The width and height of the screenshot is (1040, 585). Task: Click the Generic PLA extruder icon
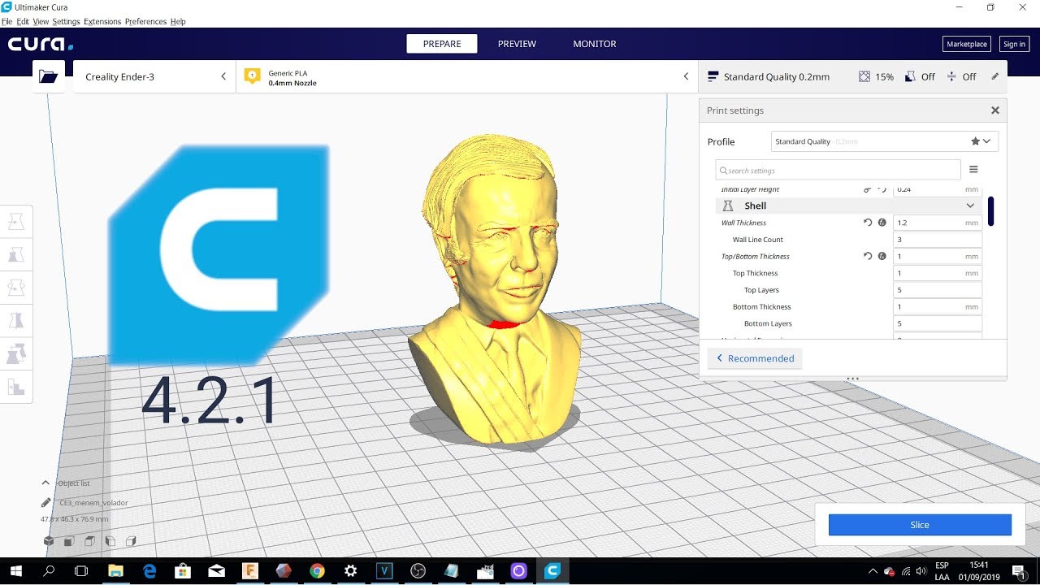point(253,76)
